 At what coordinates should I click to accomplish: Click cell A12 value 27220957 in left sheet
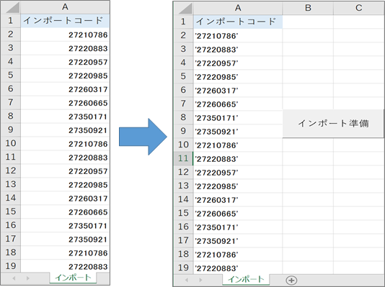click(x=65, y=171)
